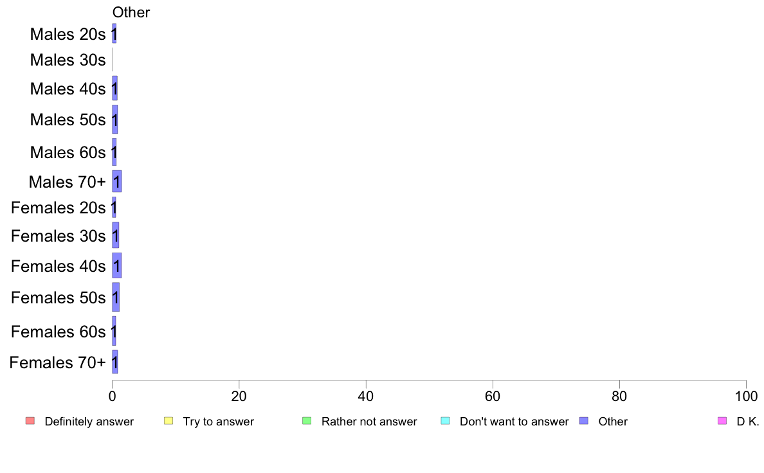This screenshot has width=764, height=473.
Task: Click the 40 tick on the x-axis
Action: click(x=365, y=396)
